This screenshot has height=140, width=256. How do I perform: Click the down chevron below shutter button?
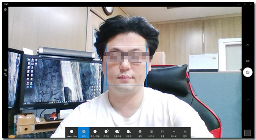point(248,100)
